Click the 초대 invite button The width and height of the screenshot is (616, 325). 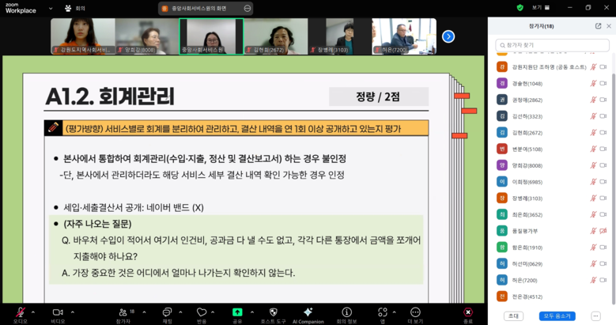(x=514, y=316)
